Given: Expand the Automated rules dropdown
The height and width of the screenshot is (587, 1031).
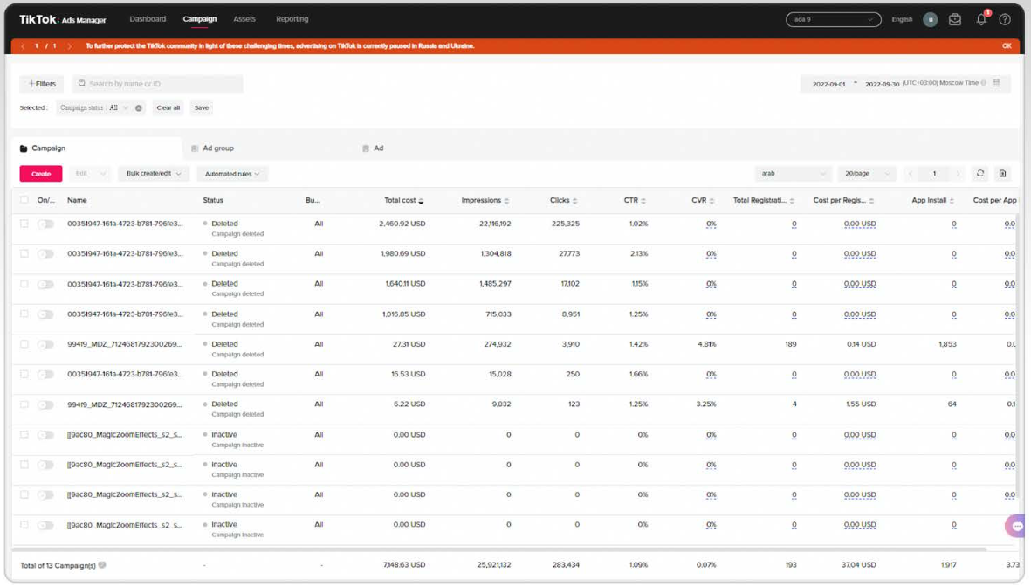Looking at the screenshot, I should [x=232, y=174].
